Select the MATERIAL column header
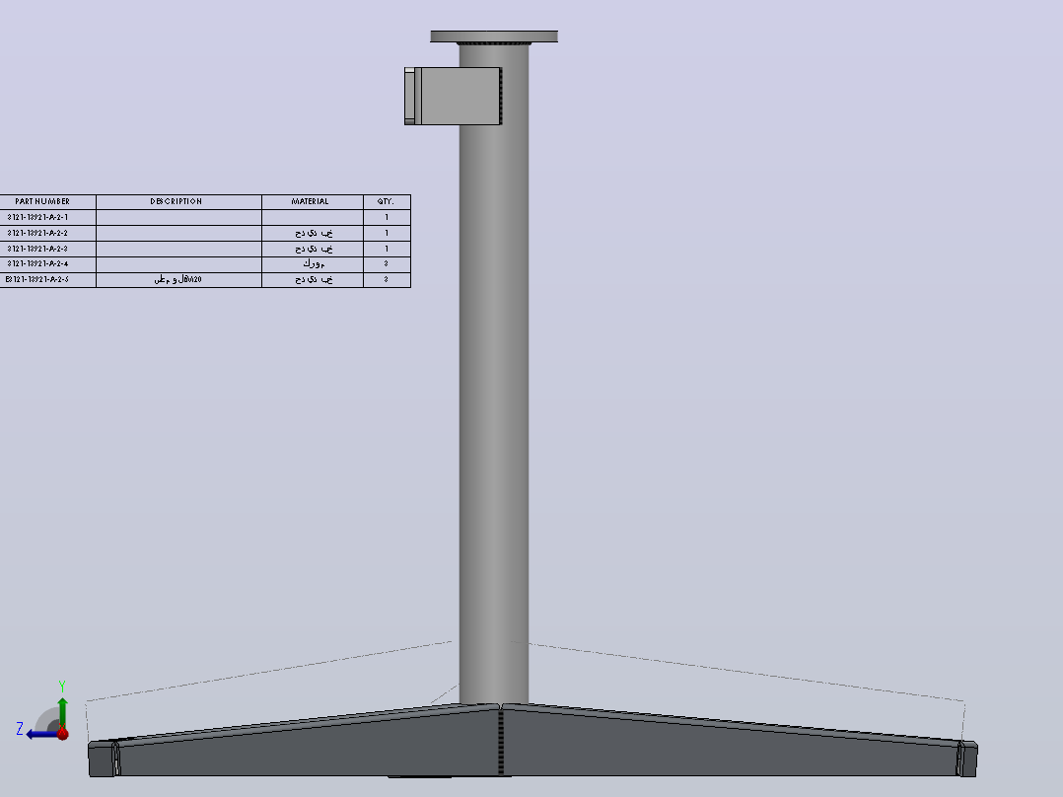This screenshot has height=797, width=1063. click(313, 201)
